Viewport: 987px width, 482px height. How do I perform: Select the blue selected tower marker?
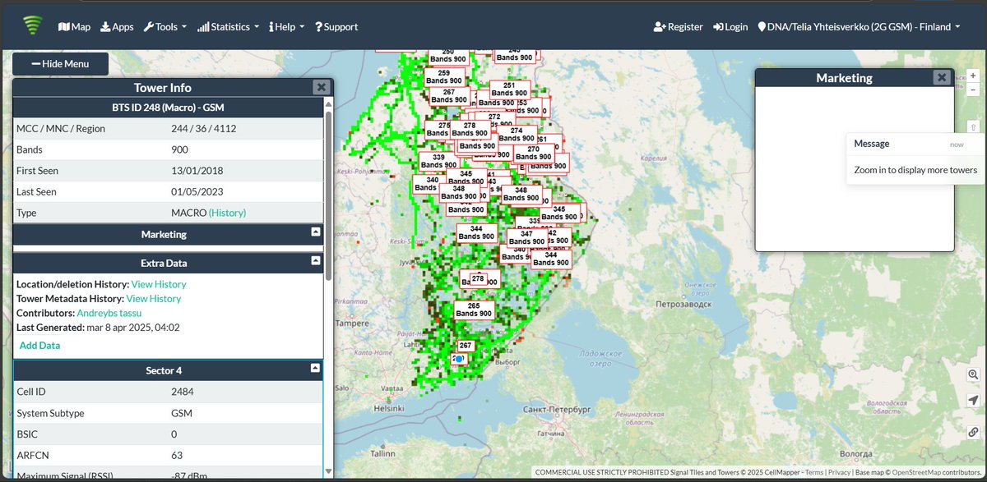(x=460, y=359)
